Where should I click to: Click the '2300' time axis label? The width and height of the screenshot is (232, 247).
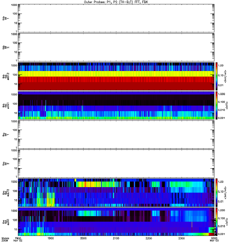pos(182,238)
